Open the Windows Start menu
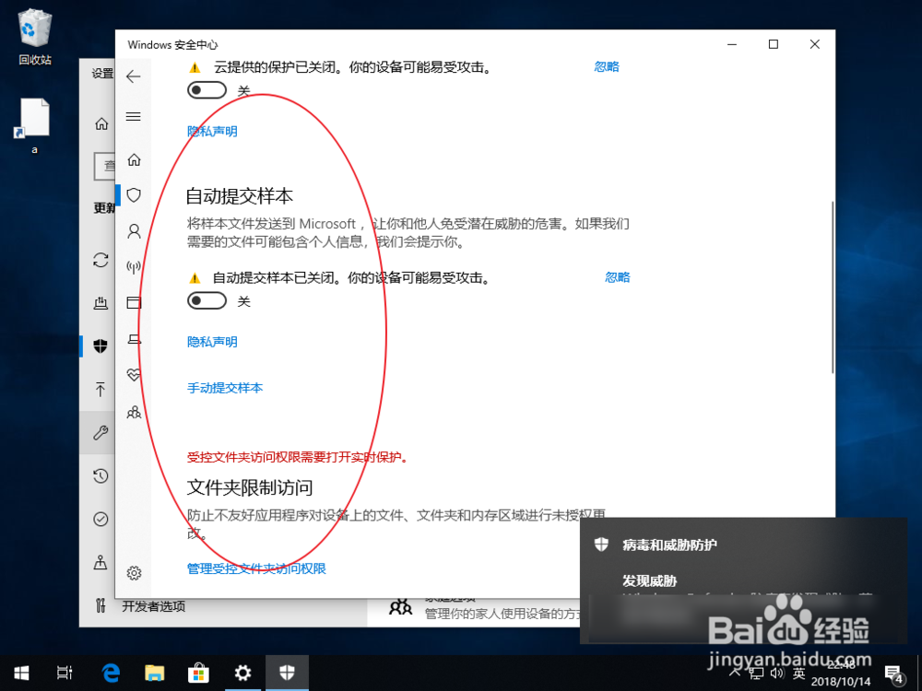The image size is (922, 691). [x=21, y=673]
